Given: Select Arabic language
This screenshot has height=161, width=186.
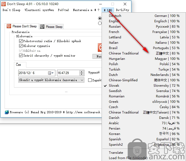Looking at the screenshot, I should tap(144, 123).
